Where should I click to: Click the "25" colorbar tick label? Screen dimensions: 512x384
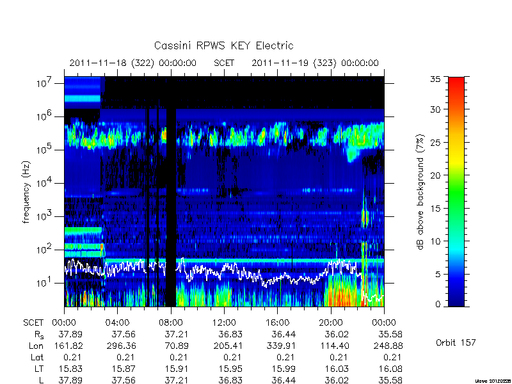[x=435, y=142]
